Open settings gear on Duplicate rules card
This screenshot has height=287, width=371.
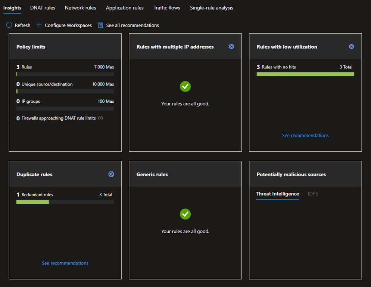(x=111, y=174)
